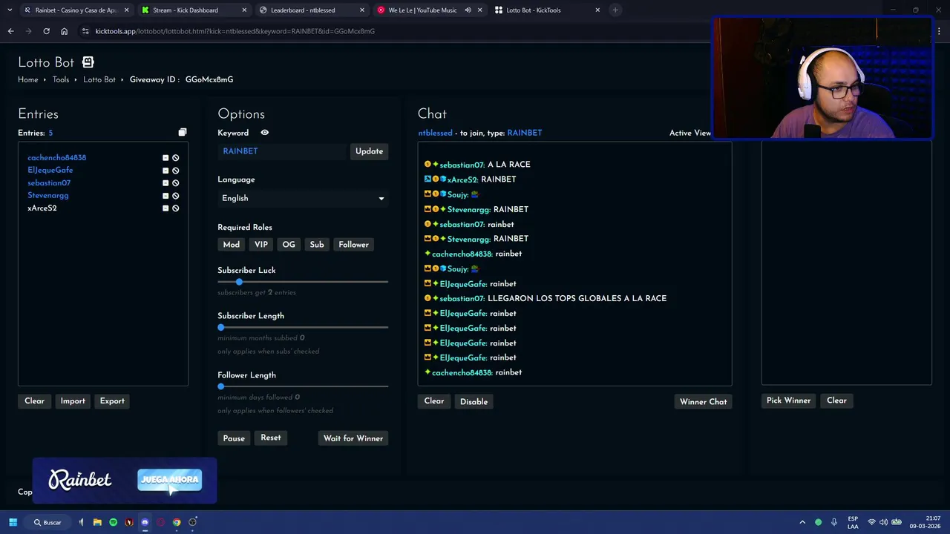The height and width of the screenshot is (534, 950).
Task: Disable the chat
Action: pos(474,402)
